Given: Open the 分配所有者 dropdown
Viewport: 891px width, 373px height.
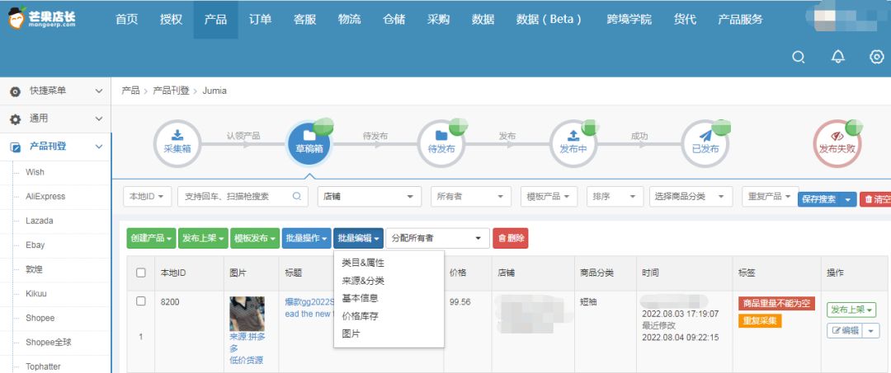Looking at the screenshot, I should pyautogui.click(x=437, y=239).
